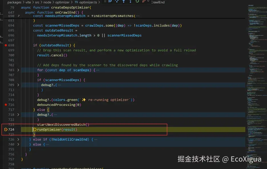Click the debug Step Into icon
Image resolution: width=267 pixels, height=169 pixels.
tap(124, 1)
